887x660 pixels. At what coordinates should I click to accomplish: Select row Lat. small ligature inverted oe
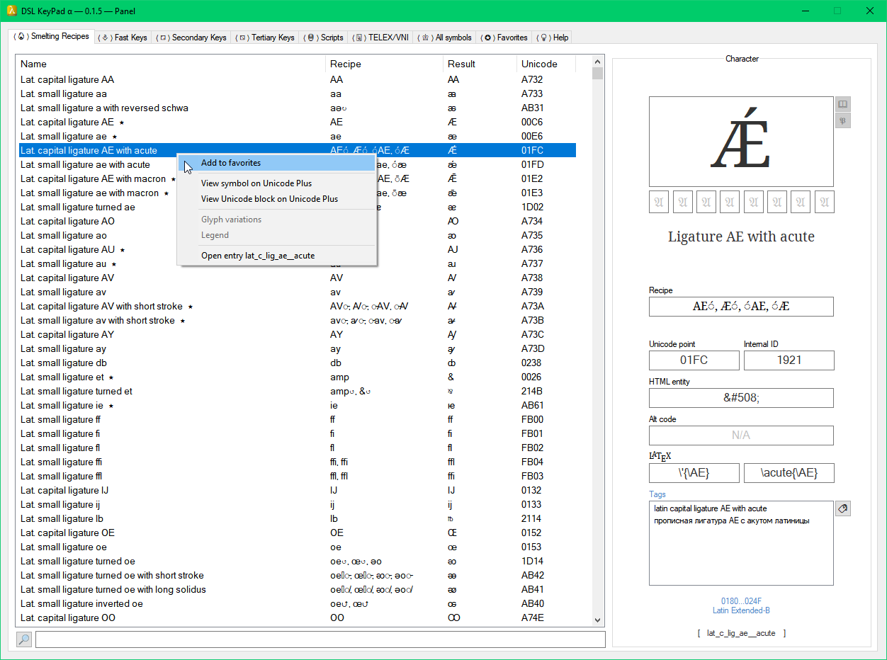pyautogui.click(x=297, y=603)
